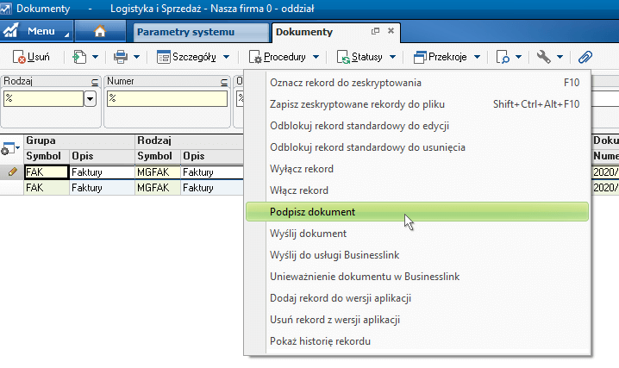Select Oznacz rekord do zeskryptowania

tap(417, 83)
